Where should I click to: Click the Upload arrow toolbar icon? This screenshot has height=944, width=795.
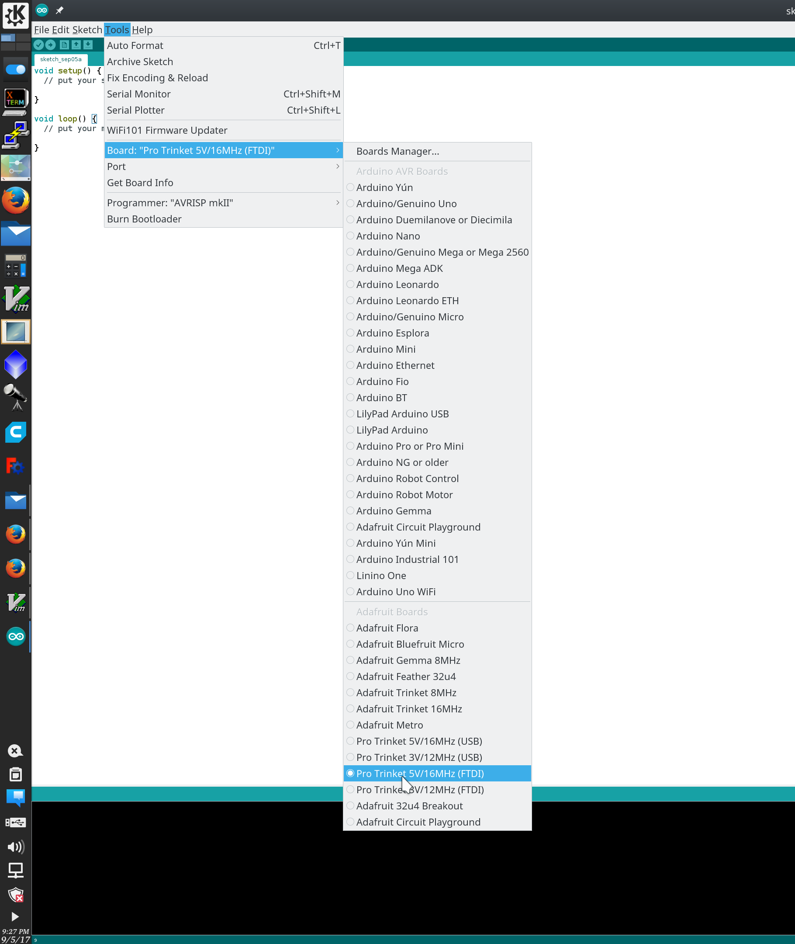[51, 45]
